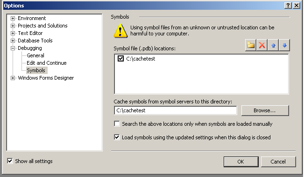Screen dimensions: 304x177
Task: Uncheck the C:\cachetest symbol location
Action: 120,58
